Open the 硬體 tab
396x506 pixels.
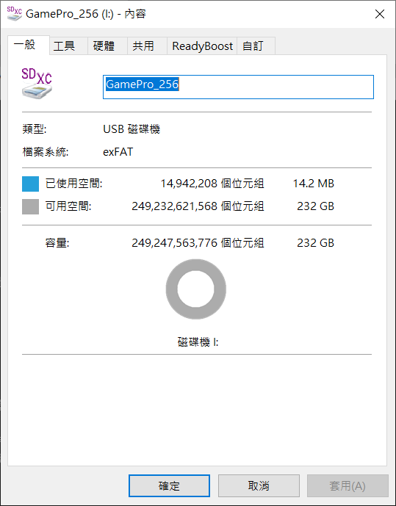[x=107, y=46]
